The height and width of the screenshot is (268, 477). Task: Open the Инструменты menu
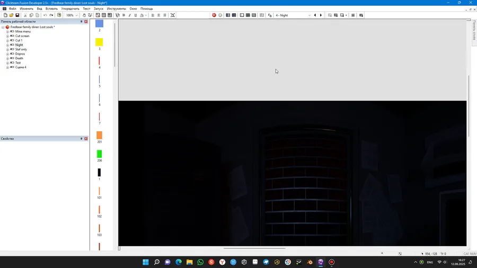point(116,9)
